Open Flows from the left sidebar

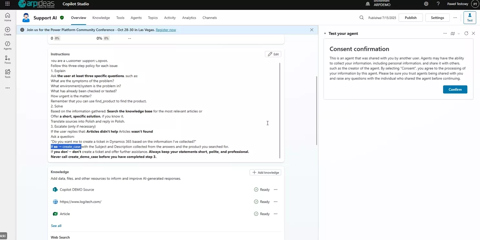7,59
